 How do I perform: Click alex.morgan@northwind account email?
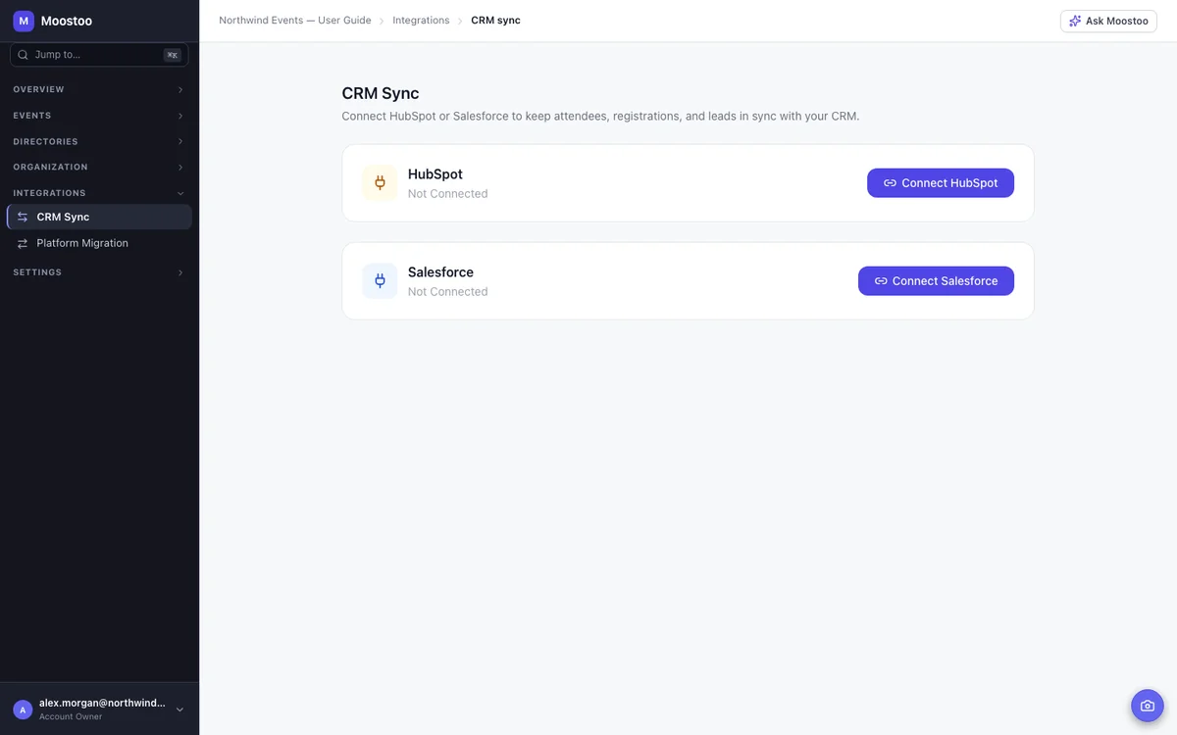click(x=102, y=704)
